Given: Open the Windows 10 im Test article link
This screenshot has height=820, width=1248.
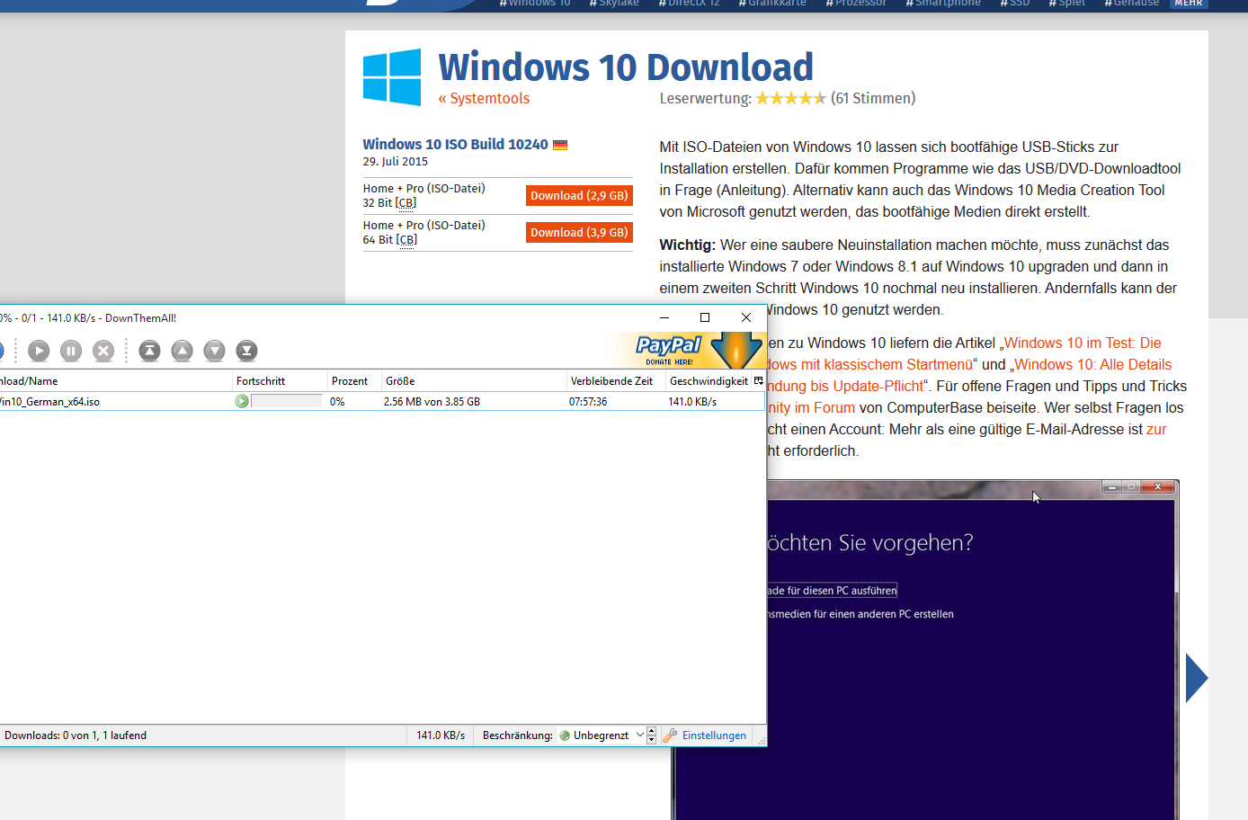Looking at the screenshot, I should (1083, 343).
